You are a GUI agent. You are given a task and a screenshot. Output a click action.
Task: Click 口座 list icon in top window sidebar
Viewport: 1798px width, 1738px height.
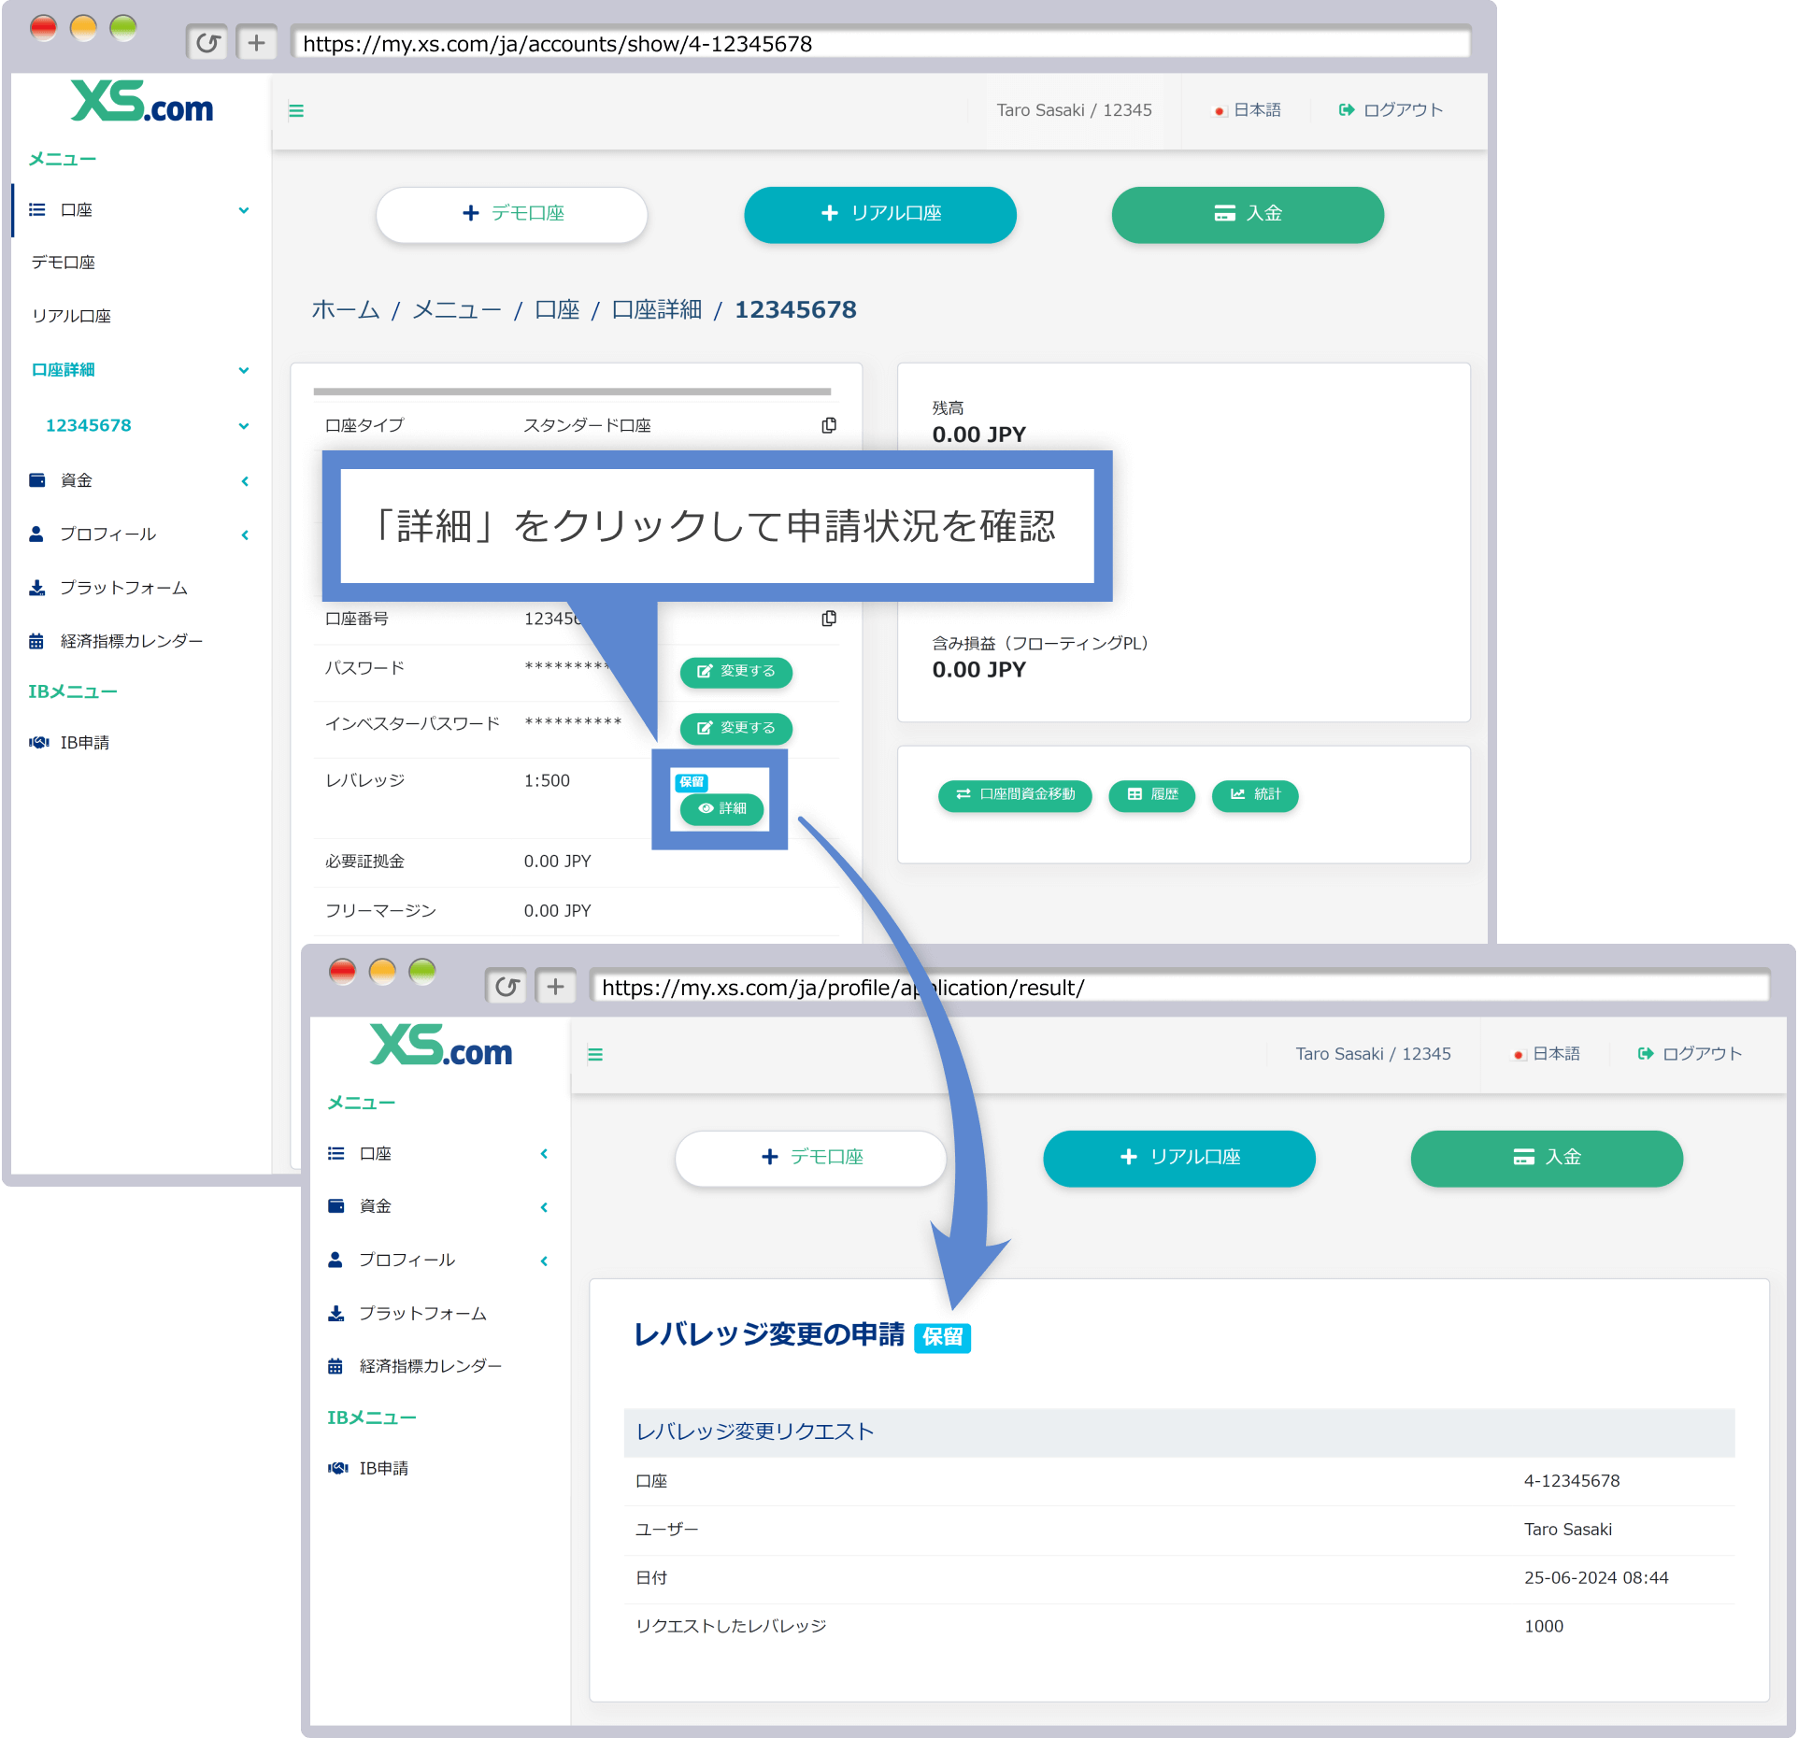(37, 210)
